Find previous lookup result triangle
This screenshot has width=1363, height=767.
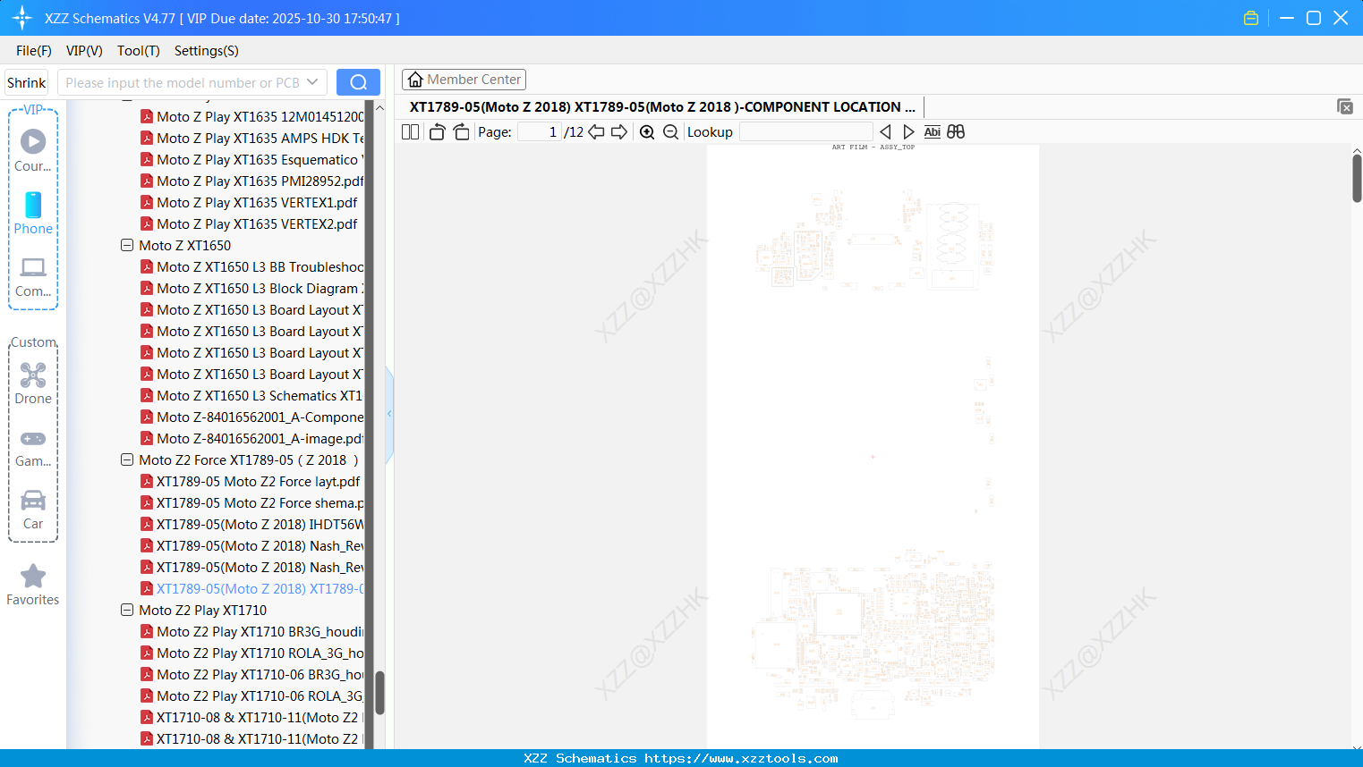click(x=885, y=132)
